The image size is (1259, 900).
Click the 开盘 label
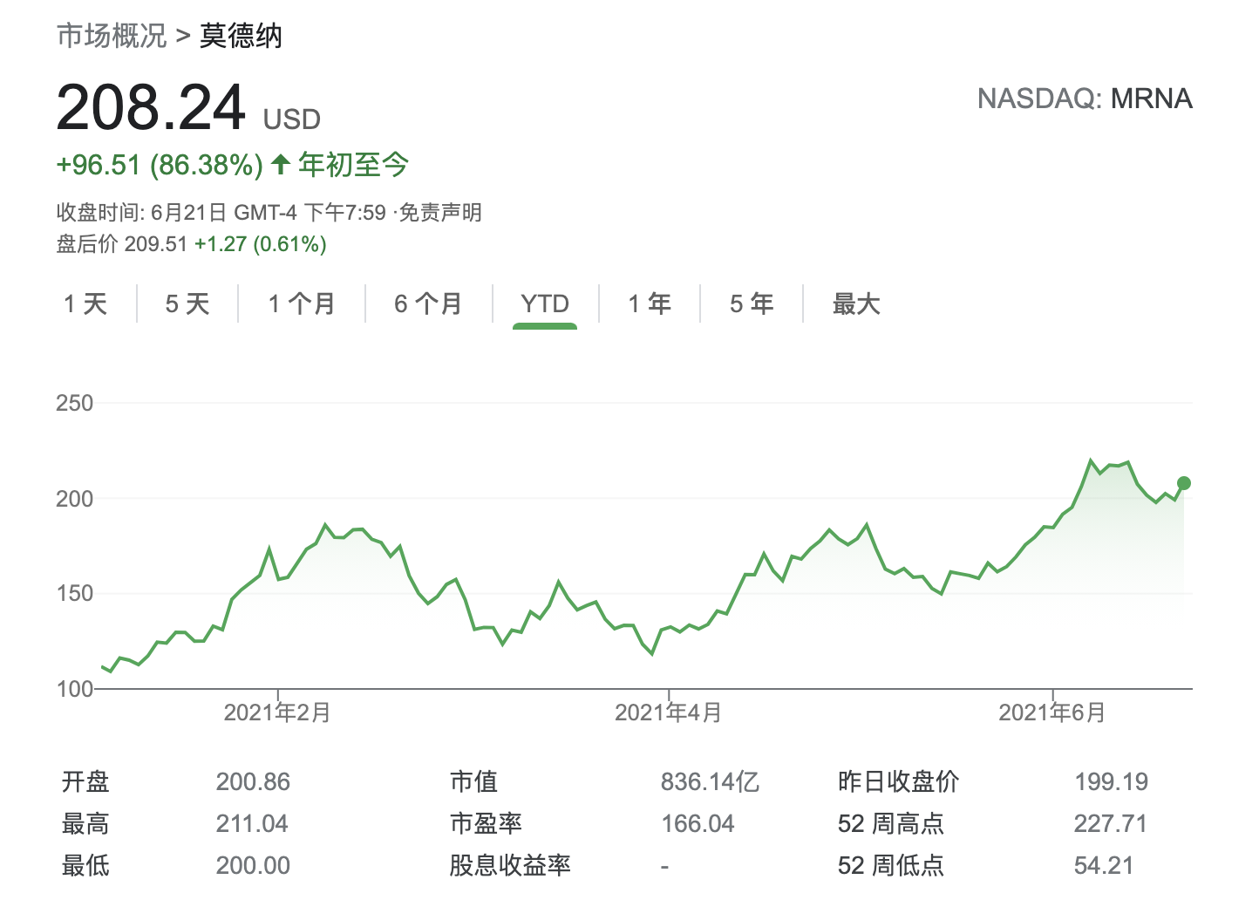point(85,781)
